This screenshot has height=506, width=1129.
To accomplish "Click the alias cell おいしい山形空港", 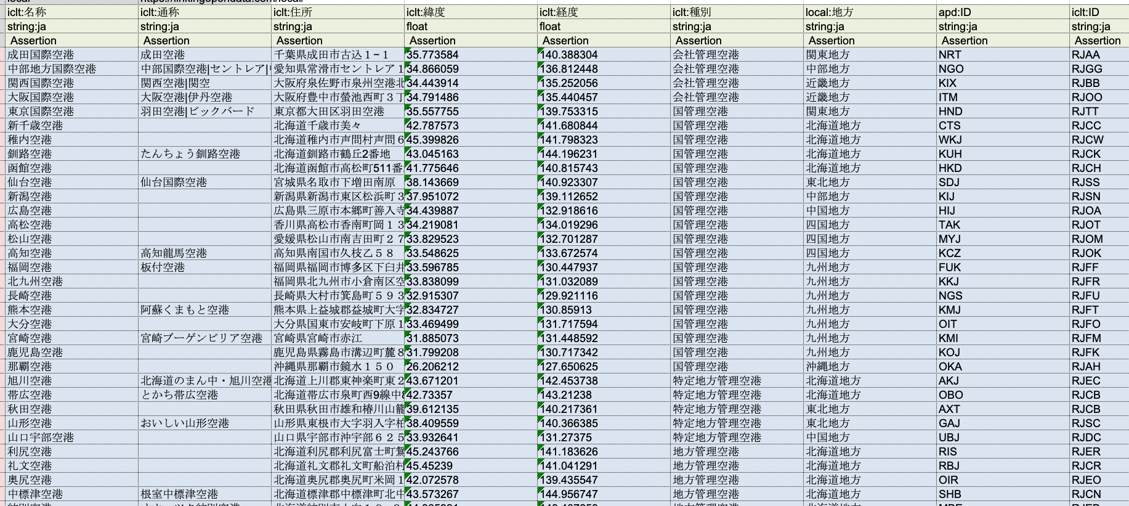I will (x=205, y=423).
